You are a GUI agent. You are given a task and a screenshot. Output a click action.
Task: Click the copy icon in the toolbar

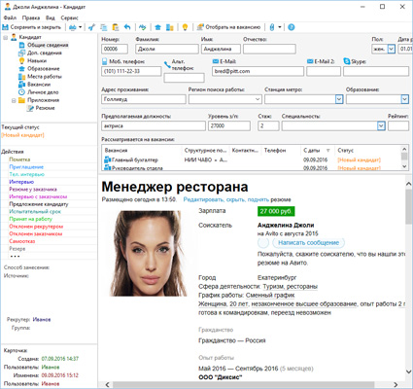(x=104, y=27)
